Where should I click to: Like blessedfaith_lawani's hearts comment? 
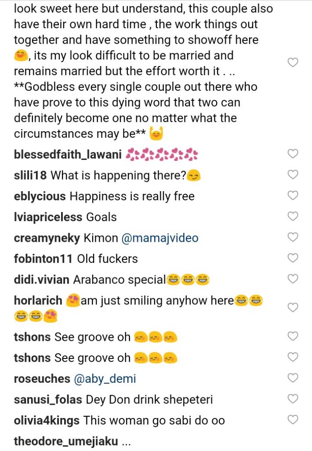(293, 154)
